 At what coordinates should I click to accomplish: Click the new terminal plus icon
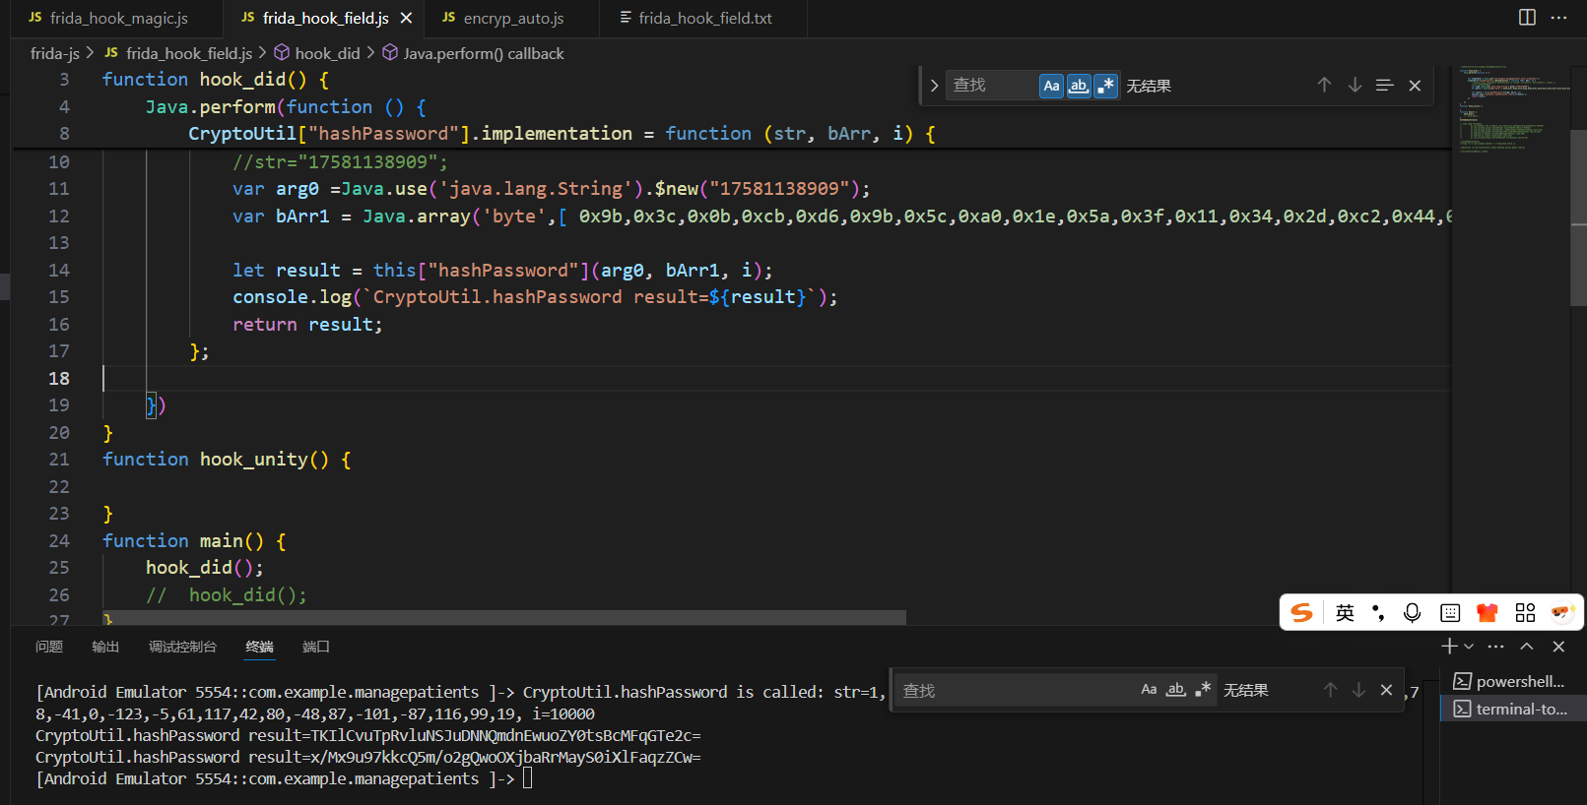click(x=1448, y=647)
